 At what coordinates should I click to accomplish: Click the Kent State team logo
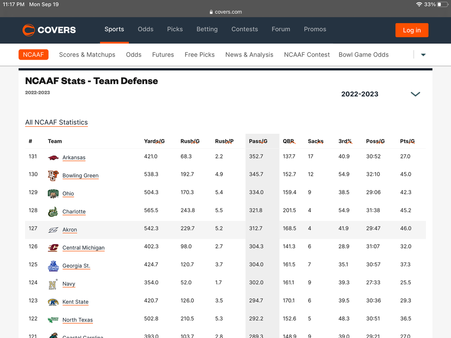tap(53, 302)
